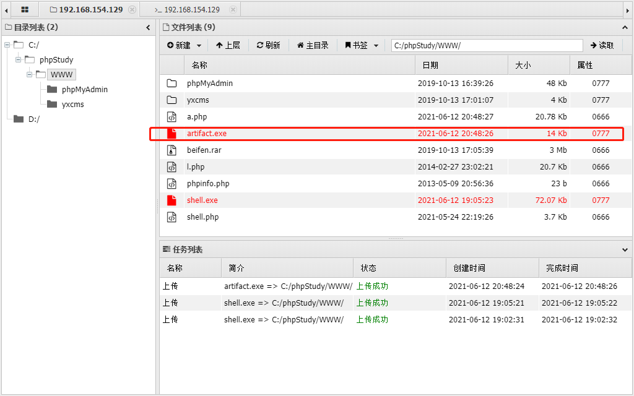Collapse the directory list panel
The height and width of the screenshot is (396, 634).
pos(148,27)
